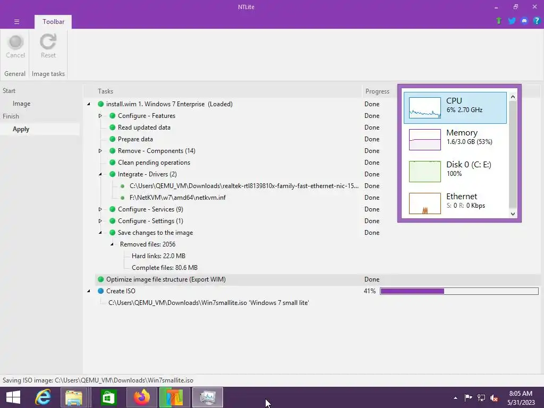
Task: Click the Finish section heading in sidebar
Action: point(11,116)
